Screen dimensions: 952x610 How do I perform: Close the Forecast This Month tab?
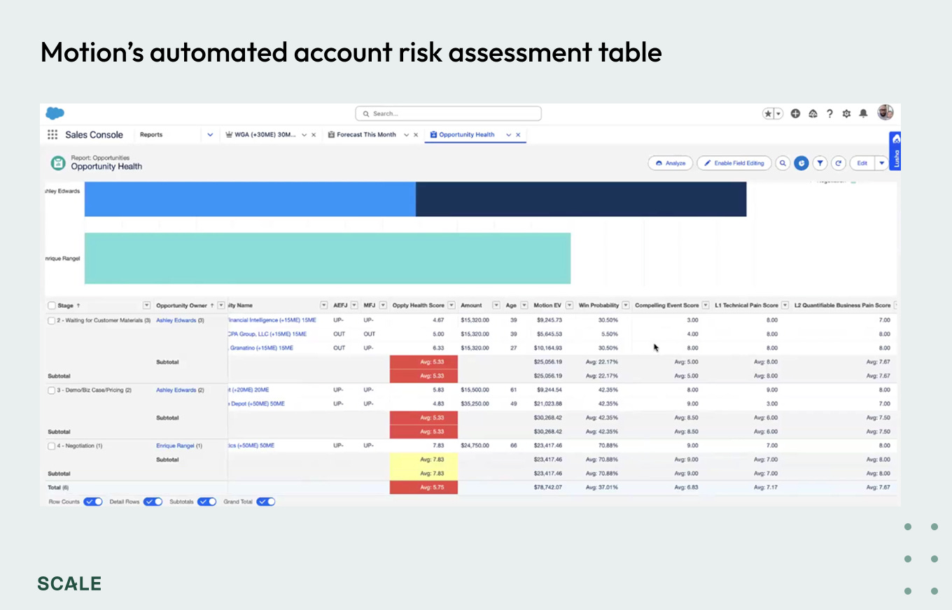tap(416, 135)
